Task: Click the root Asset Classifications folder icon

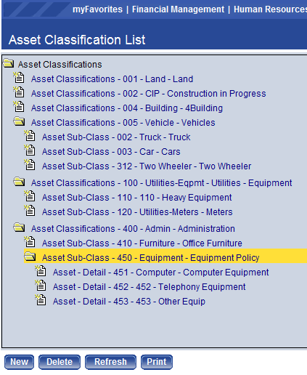Action: click(9, 63)
